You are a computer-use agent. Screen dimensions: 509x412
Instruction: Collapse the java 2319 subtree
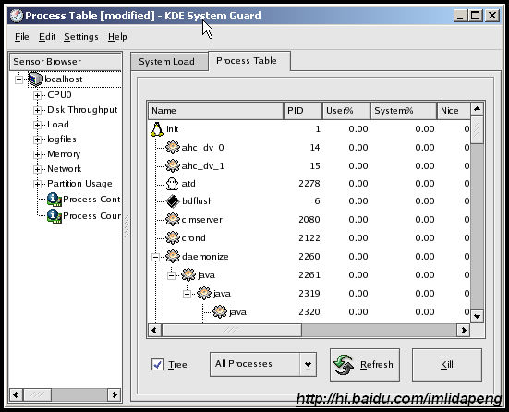pyautogui.click(x=187, y=295)
